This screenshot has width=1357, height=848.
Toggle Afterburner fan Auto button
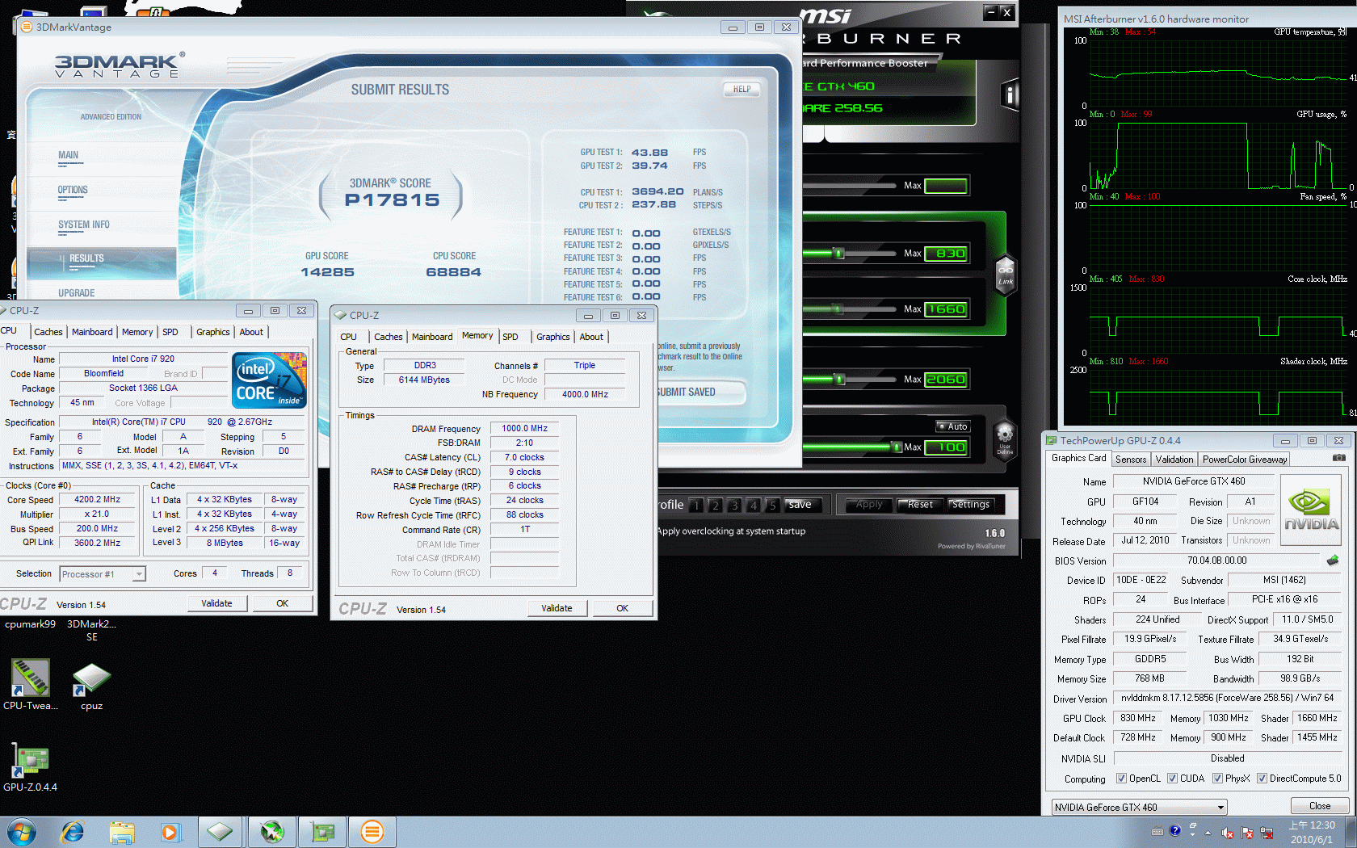click(952, 426)
